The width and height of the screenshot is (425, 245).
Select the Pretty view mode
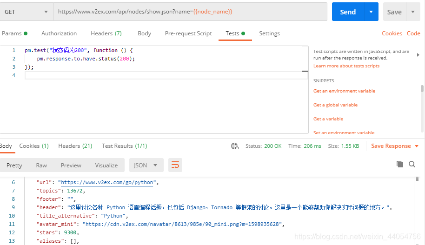[x=14, y=166]
